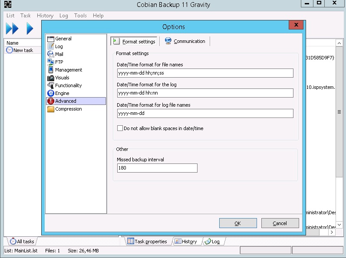The height and width of the screenshot is (258, 346).
Task: Click the Missed backup interval field
Action: (x=157, y=168)
